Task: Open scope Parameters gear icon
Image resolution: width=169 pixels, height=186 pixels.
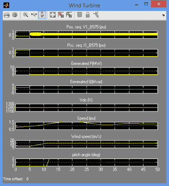Action: click(15, 15)
